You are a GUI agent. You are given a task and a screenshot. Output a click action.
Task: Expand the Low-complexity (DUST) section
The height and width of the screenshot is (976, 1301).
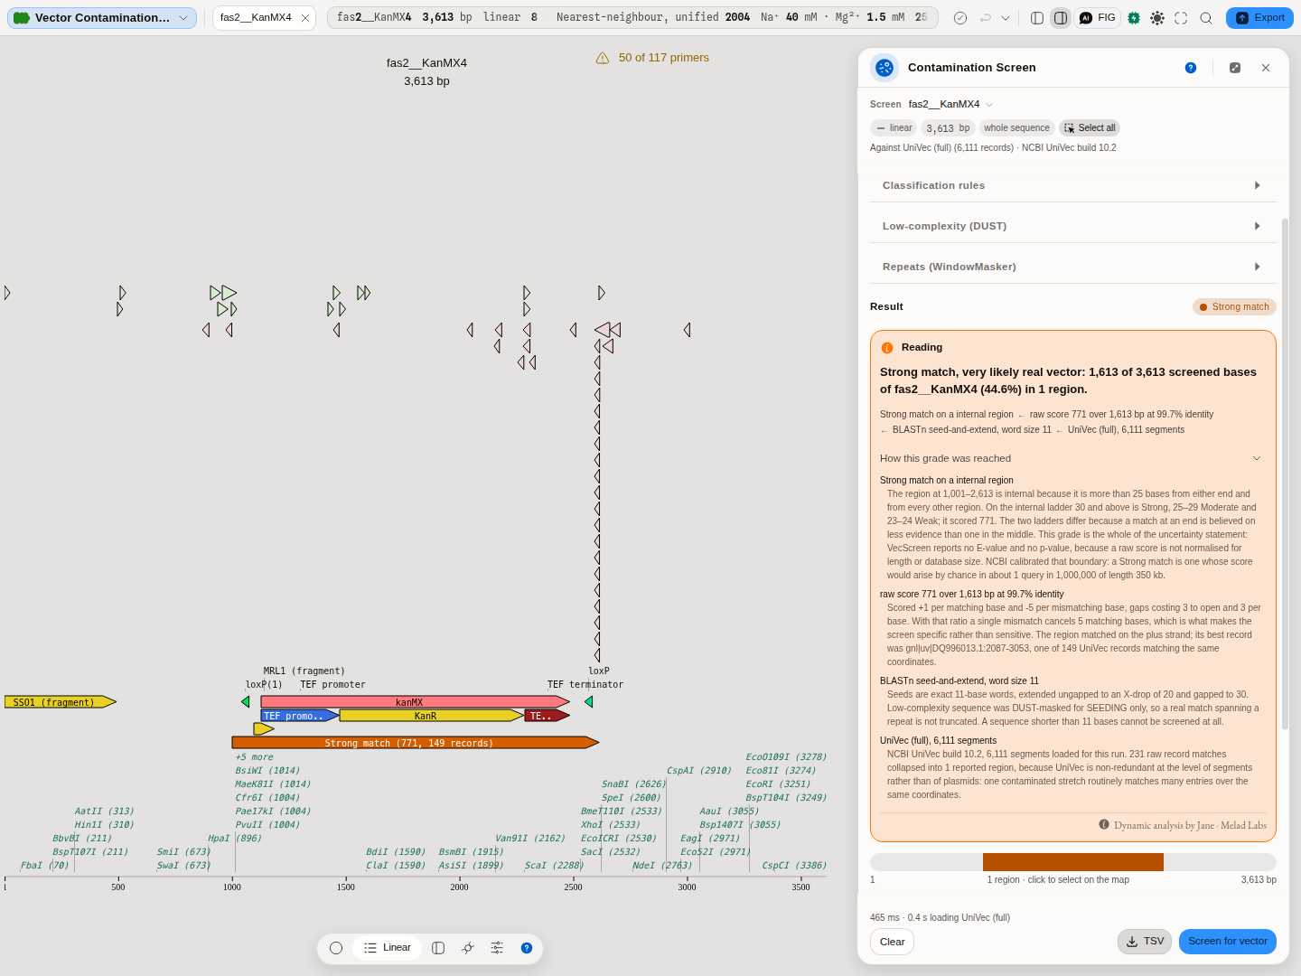coord(1073,226)
